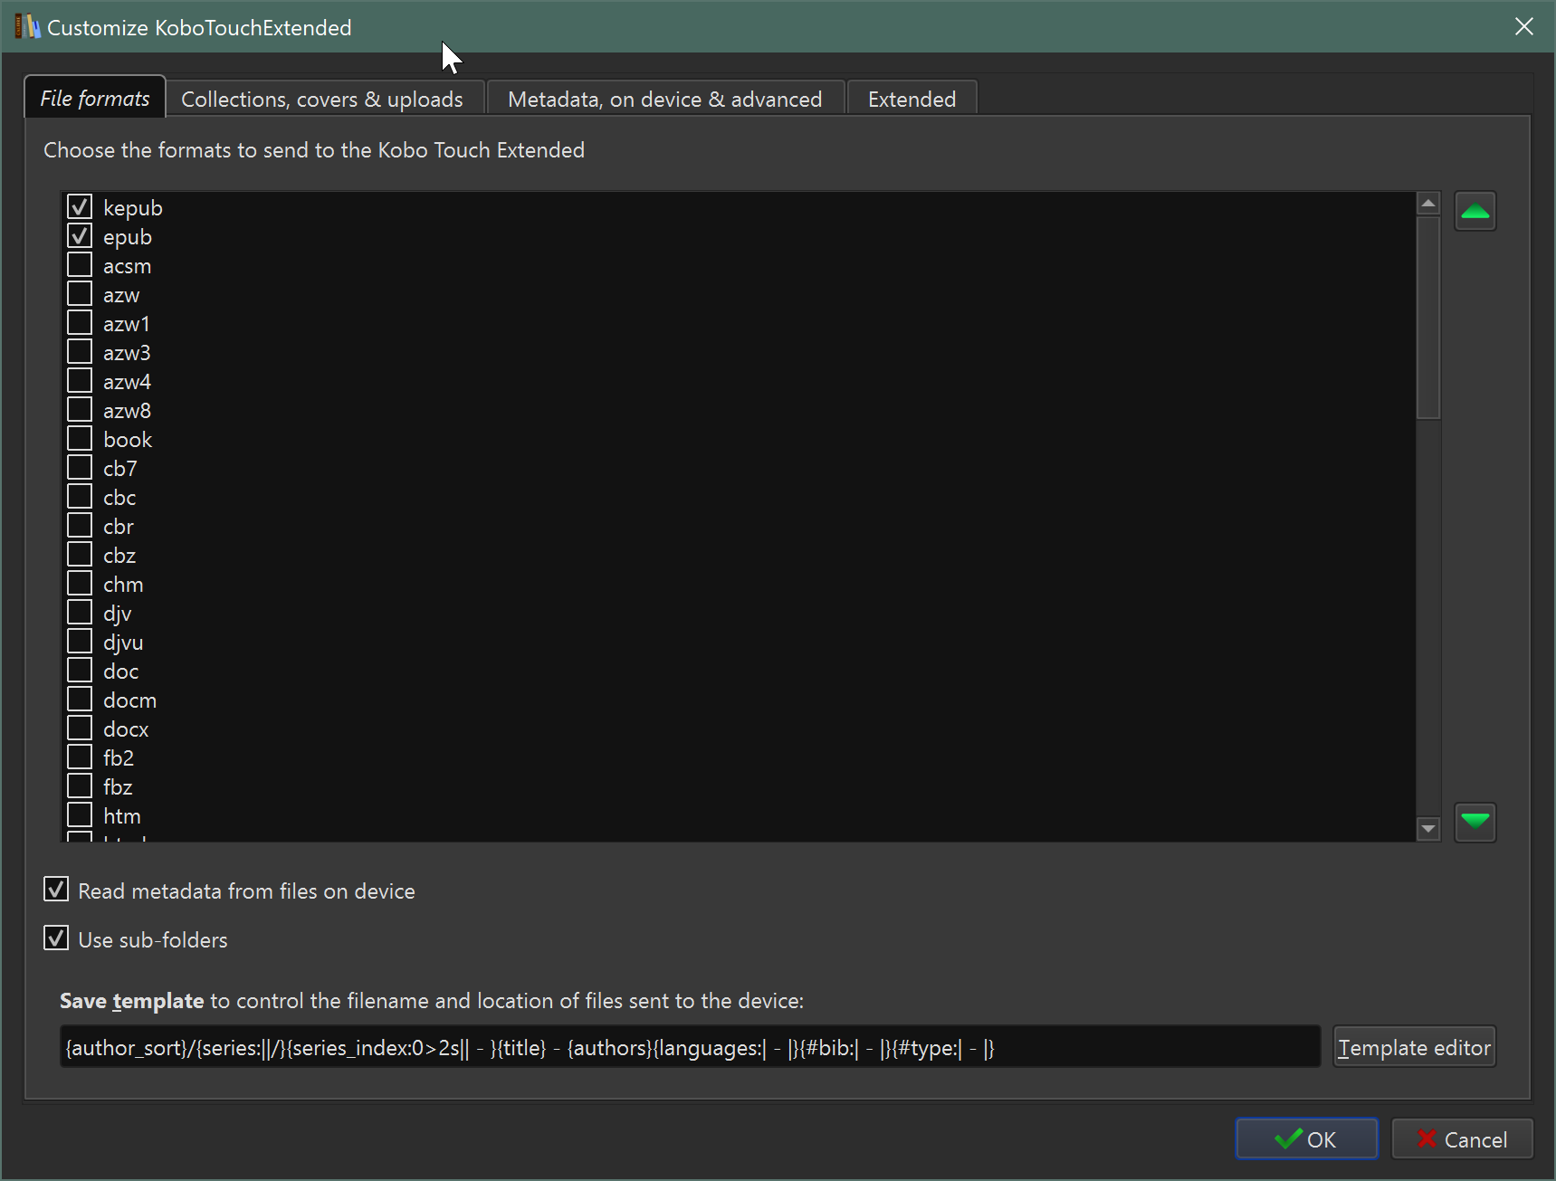Tick the azw1 format checkbox
This screenshot has width=1556, height=1181.
tap(80, 323)
